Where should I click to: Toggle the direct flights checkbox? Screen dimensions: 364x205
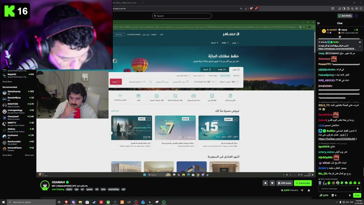tap(204, 76)
